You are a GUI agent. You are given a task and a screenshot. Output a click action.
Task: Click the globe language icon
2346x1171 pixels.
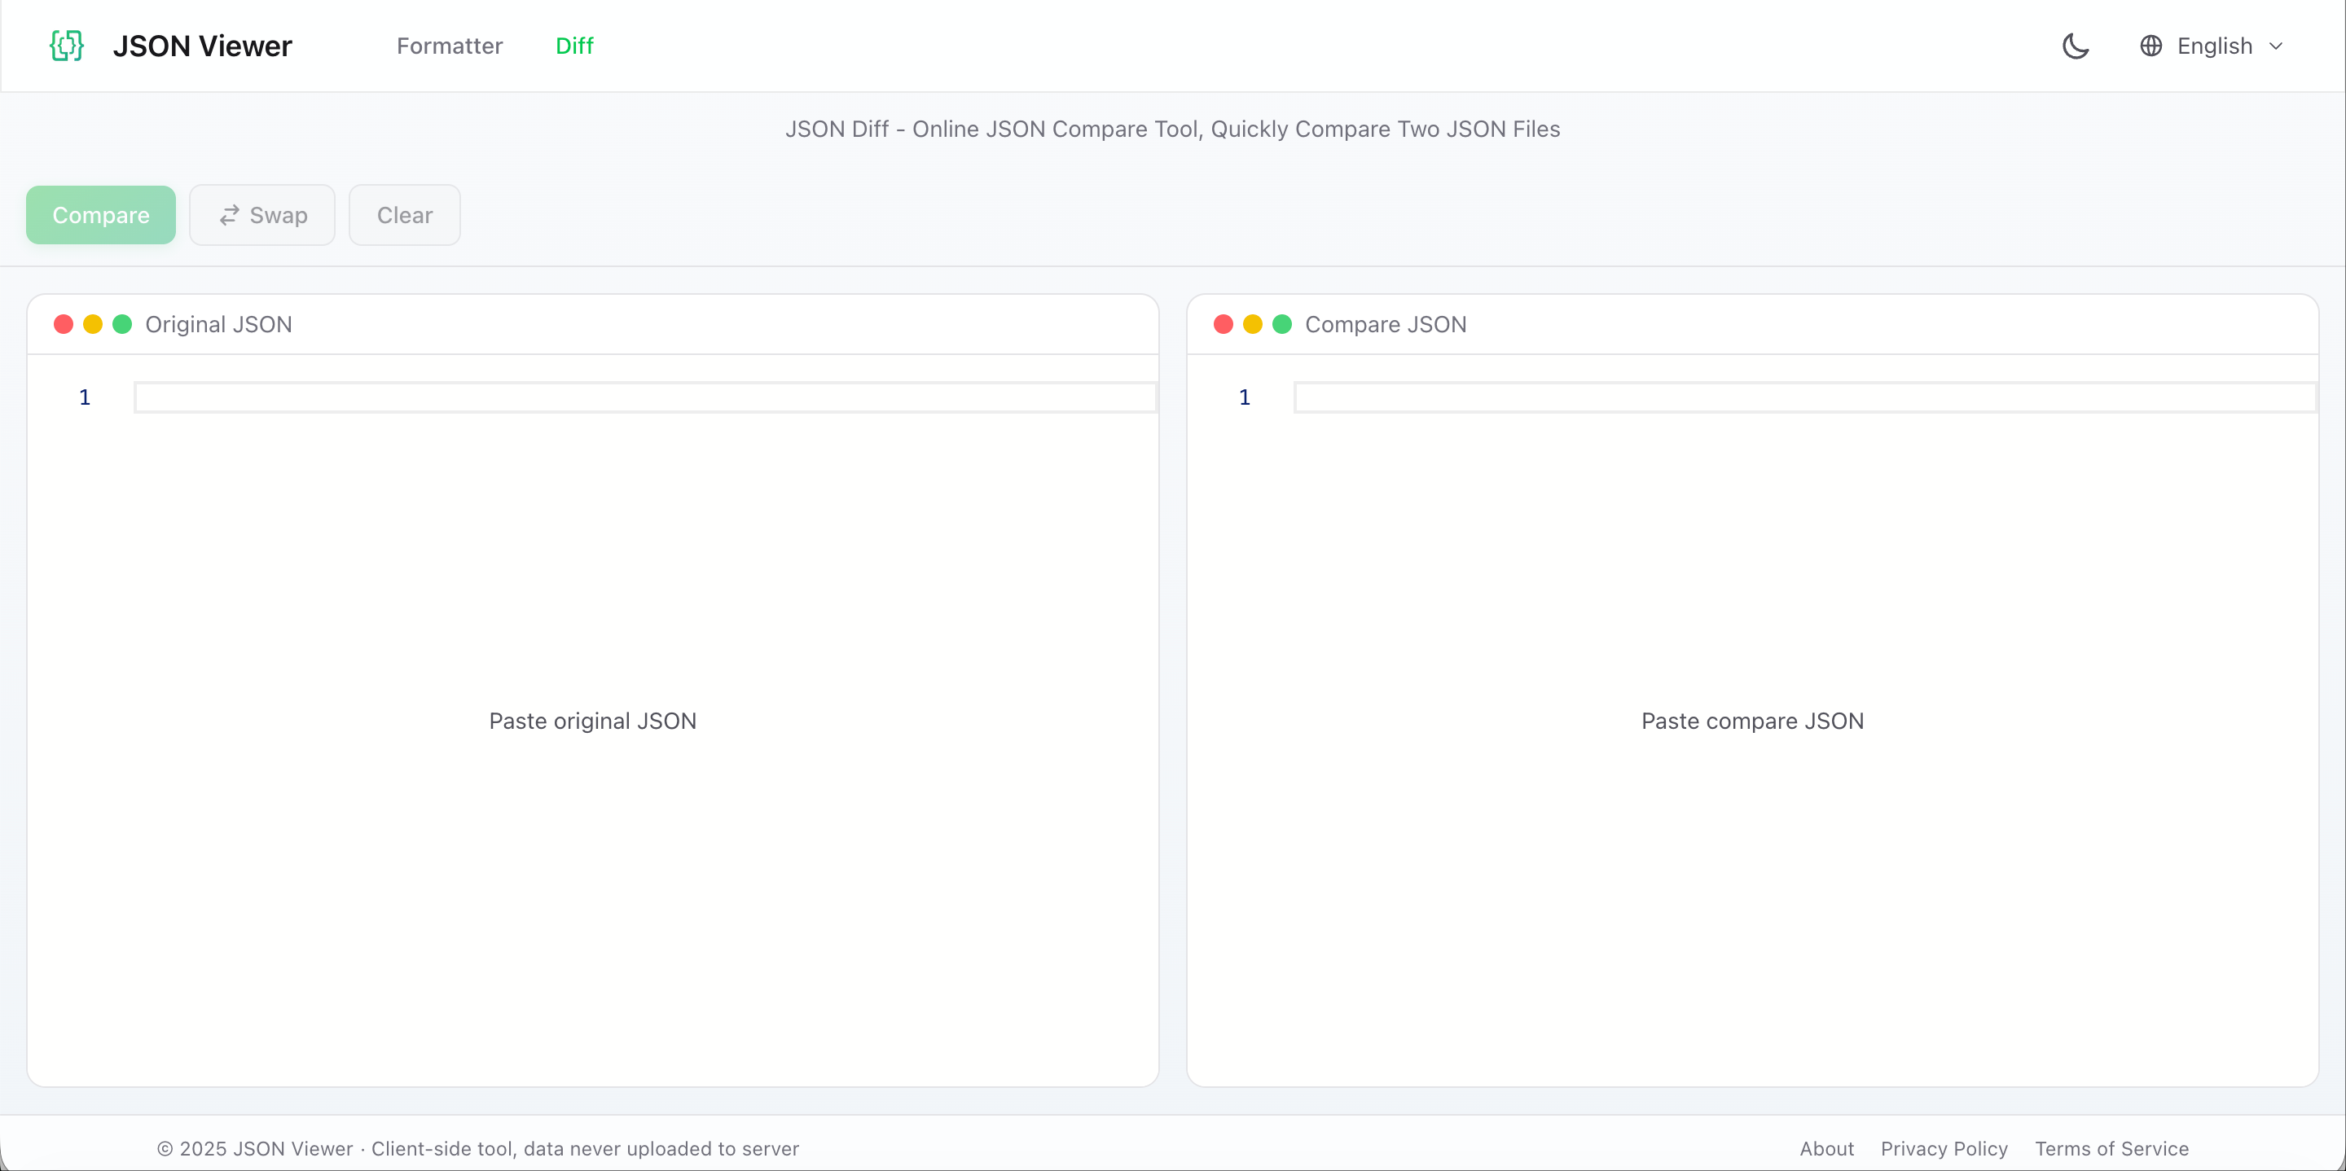click(2150, 46)
